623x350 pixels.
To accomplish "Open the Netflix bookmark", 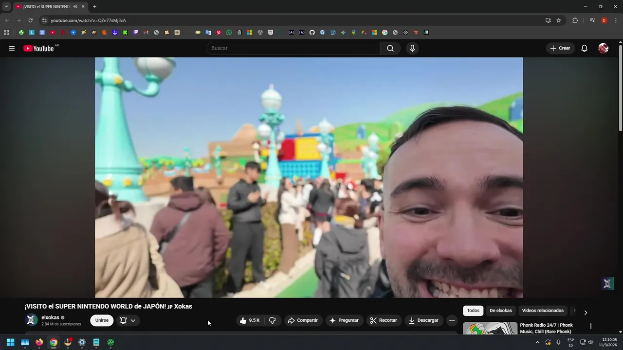I will tap(63, 33).
